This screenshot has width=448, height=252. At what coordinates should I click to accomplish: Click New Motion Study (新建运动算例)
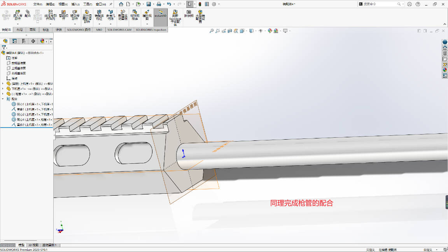122,14
